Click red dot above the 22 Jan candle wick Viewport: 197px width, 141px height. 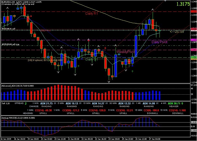(x=89, y=41)
